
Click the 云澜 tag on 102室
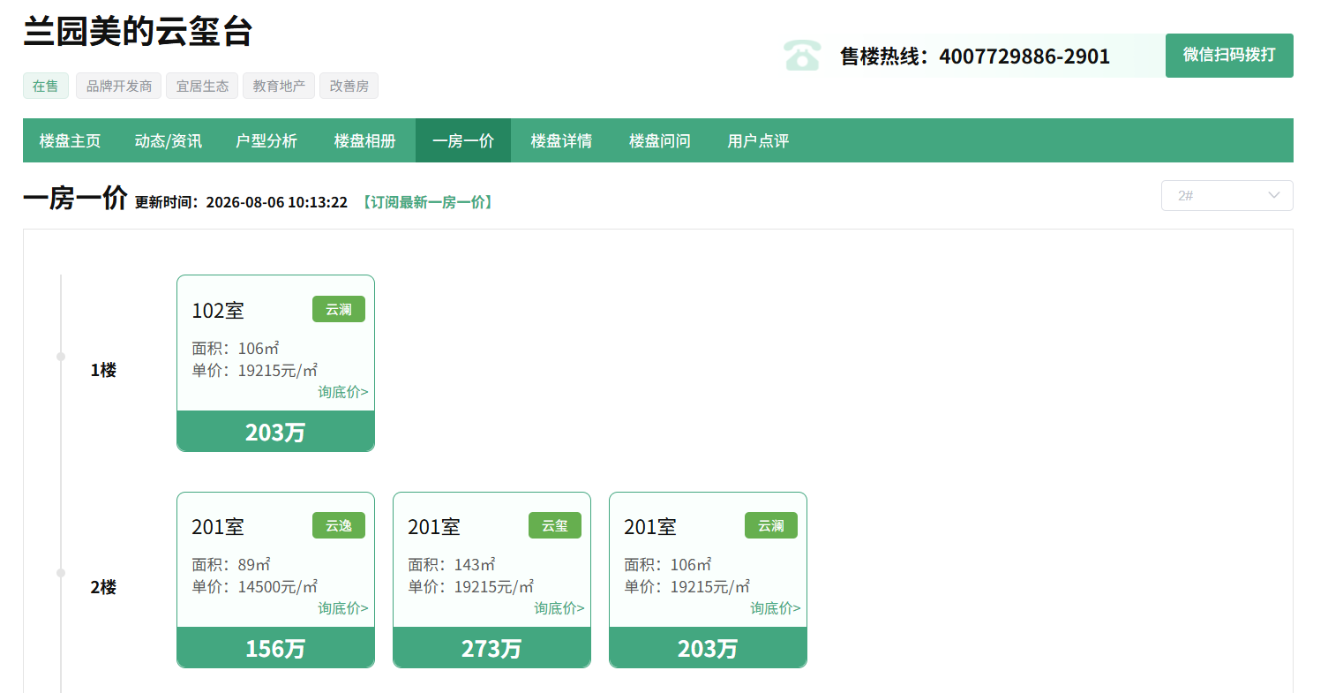pos(339,309)
